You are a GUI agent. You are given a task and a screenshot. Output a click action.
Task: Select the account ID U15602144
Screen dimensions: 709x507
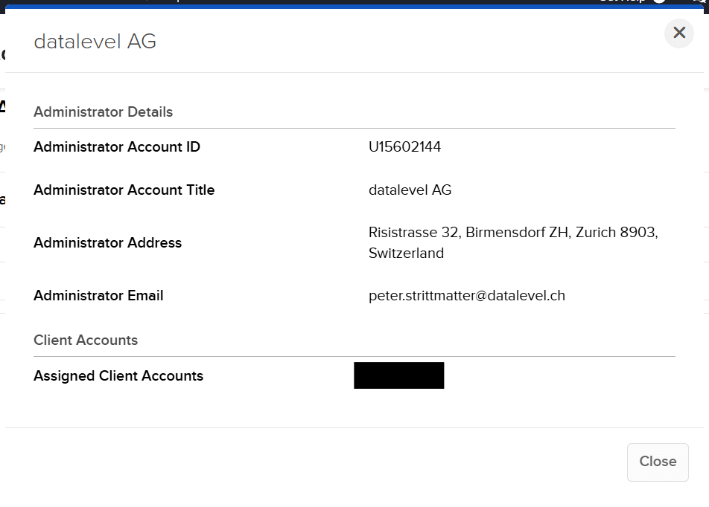(404, 146)
